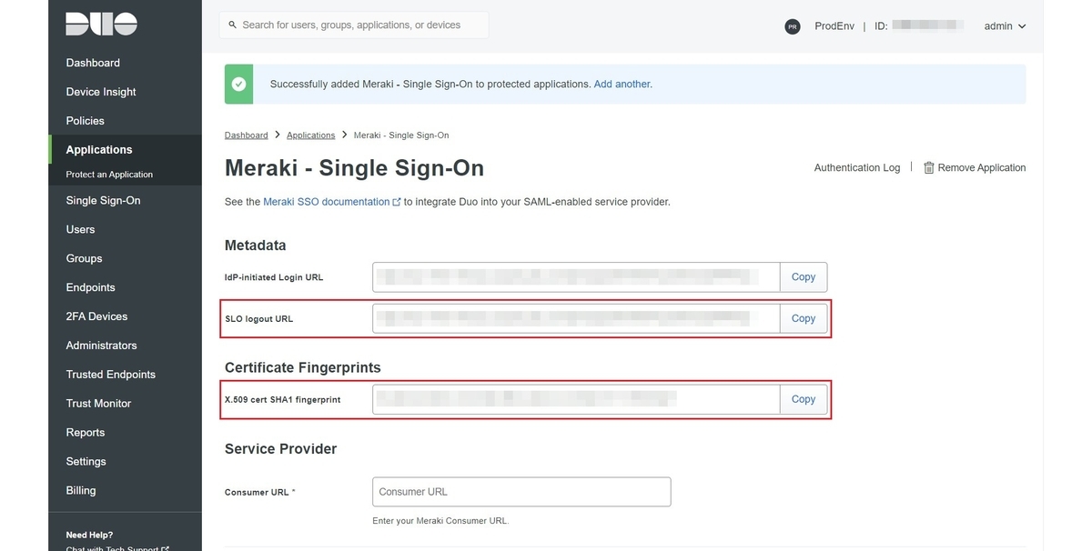Viewport: 1092px width, 551px height.
Task: Click the Applications breadcrumb link
Action: (x=310, y=135)
